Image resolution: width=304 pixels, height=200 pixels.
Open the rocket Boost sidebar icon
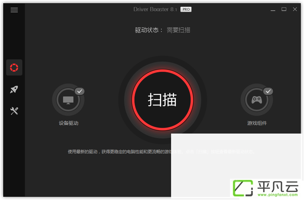pos(14,89)
